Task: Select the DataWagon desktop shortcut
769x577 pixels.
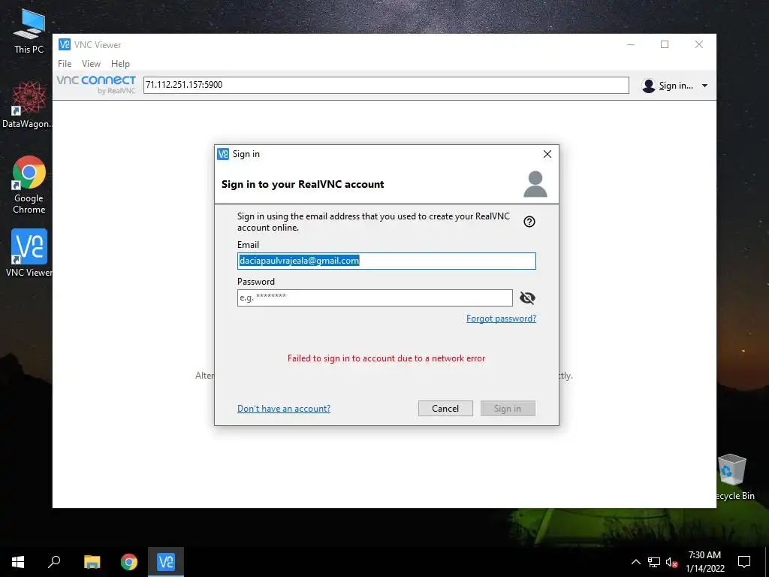Action: click(27, 105)
